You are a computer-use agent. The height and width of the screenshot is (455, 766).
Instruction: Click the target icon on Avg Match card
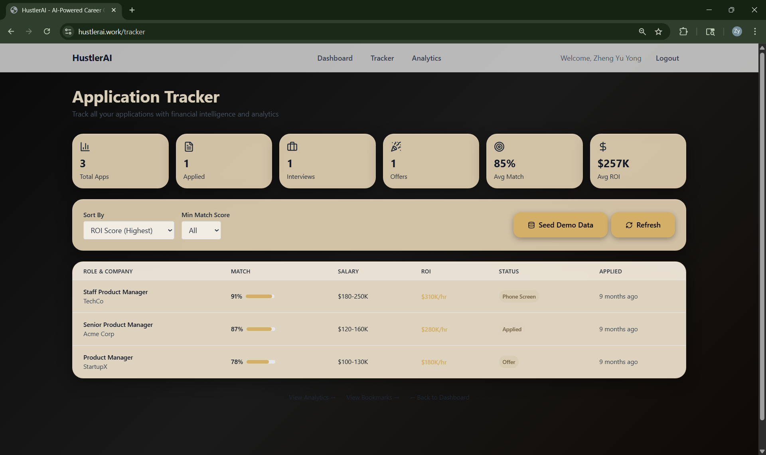coord(499,146)
